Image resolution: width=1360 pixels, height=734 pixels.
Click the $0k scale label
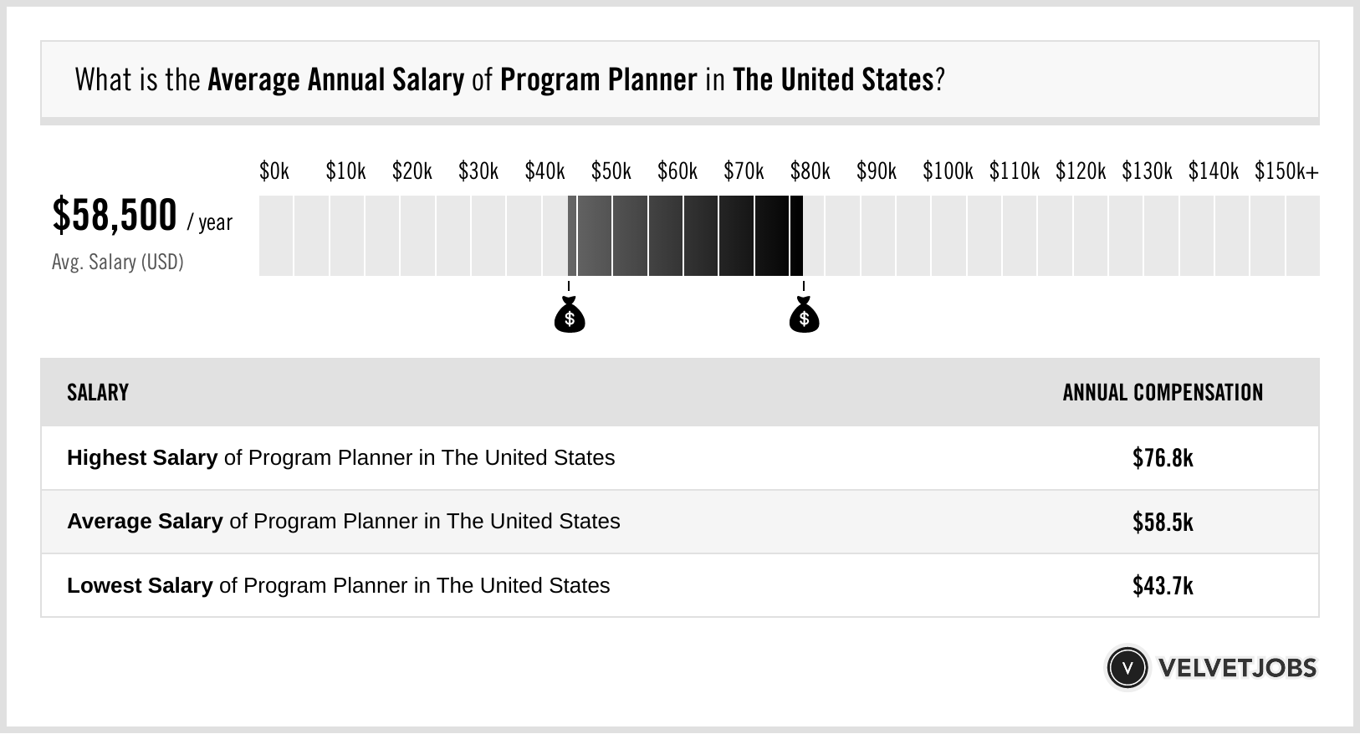click(x=274, y=171)
